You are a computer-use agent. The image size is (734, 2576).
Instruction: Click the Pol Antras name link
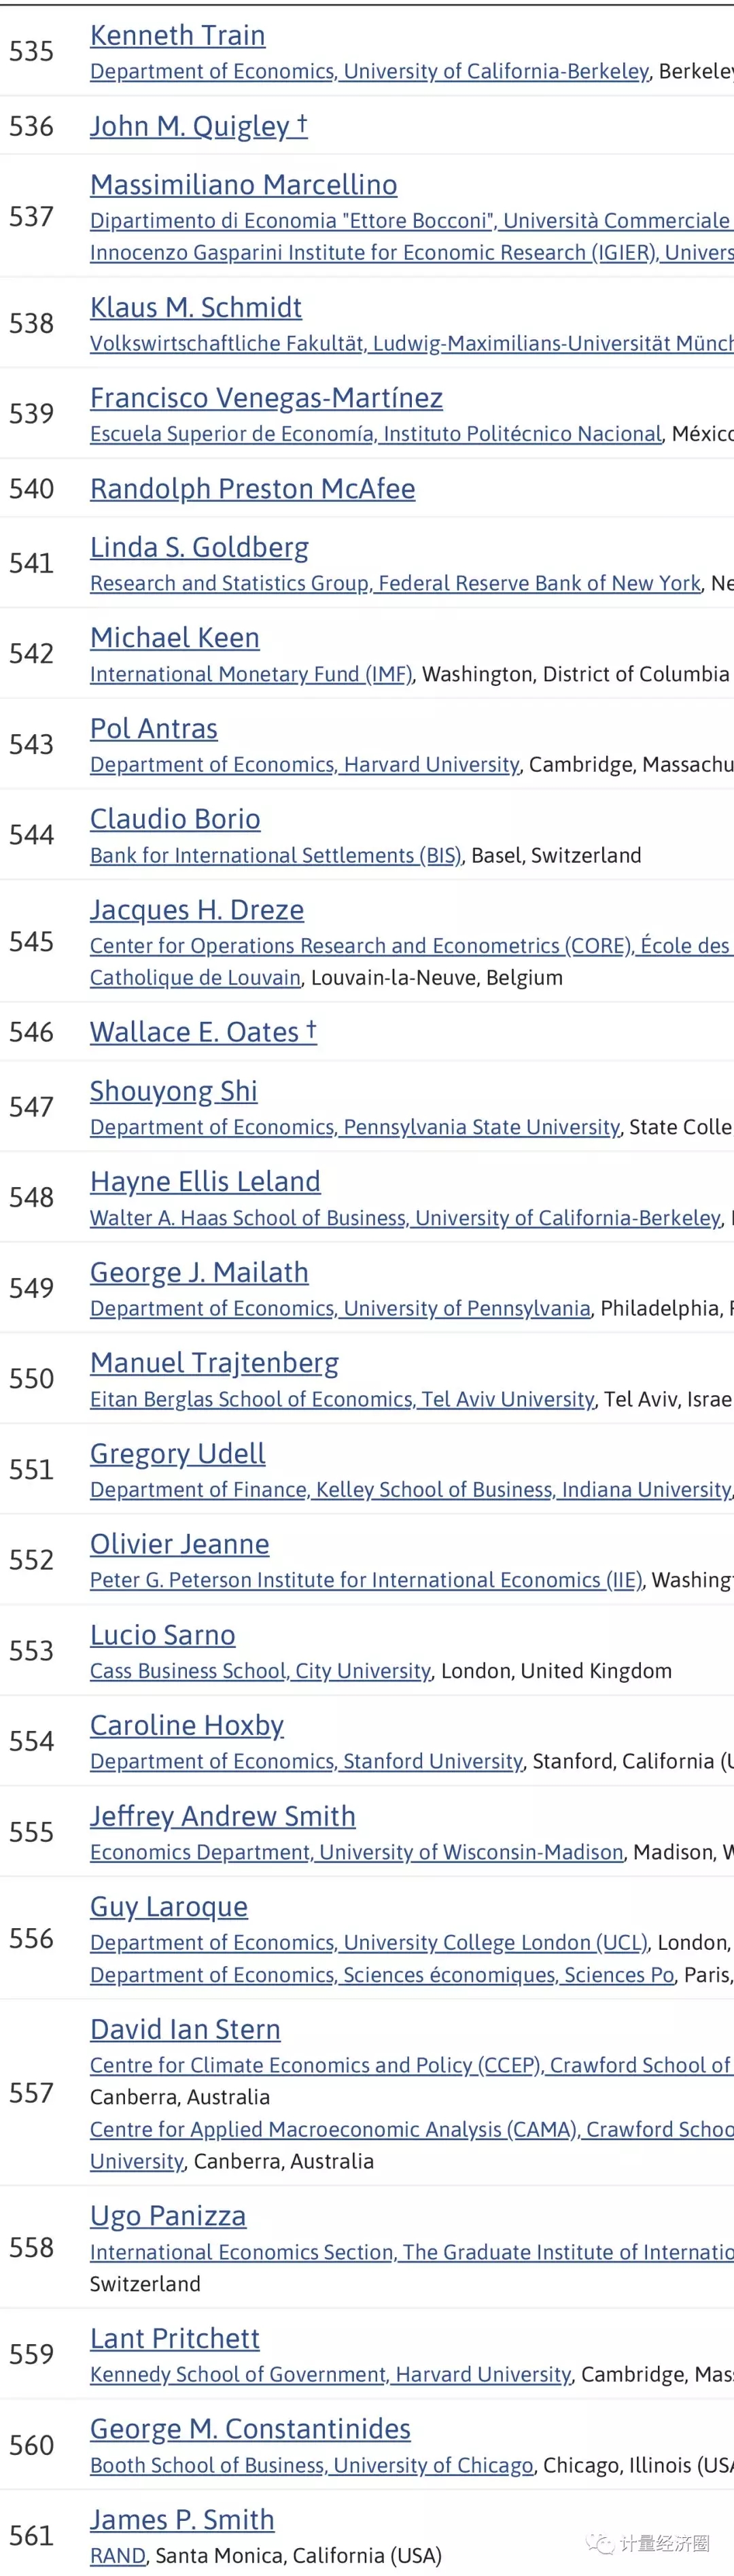point(154,728)
